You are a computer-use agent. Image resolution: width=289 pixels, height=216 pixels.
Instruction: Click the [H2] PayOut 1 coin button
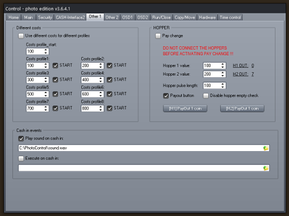tap(242, 108)
